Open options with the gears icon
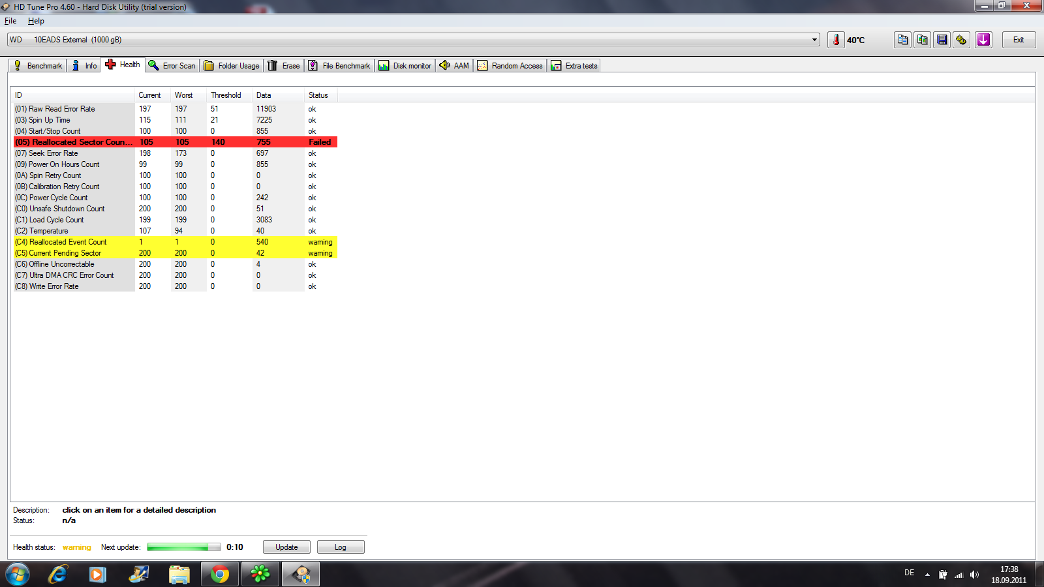The width and height of the screenshot is (1044, 587). click(x=961, y=40)
